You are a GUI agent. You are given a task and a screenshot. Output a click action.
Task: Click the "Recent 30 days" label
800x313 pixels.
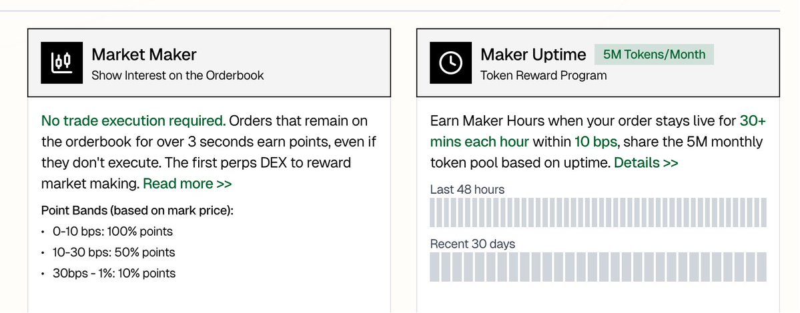472,244
